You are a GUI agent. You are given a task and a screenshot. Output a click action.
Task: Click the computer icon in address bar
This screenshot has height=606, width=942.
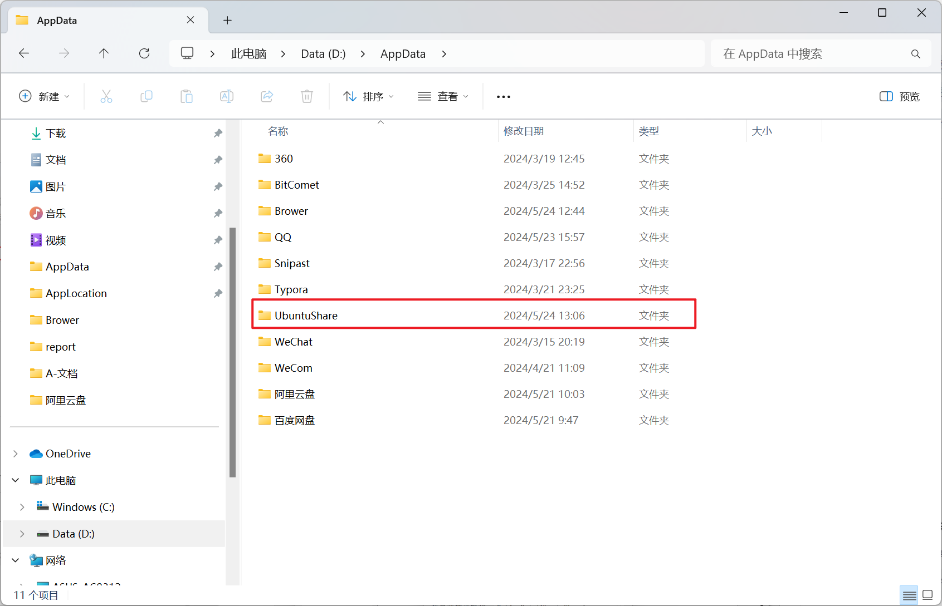click(187, 53)
